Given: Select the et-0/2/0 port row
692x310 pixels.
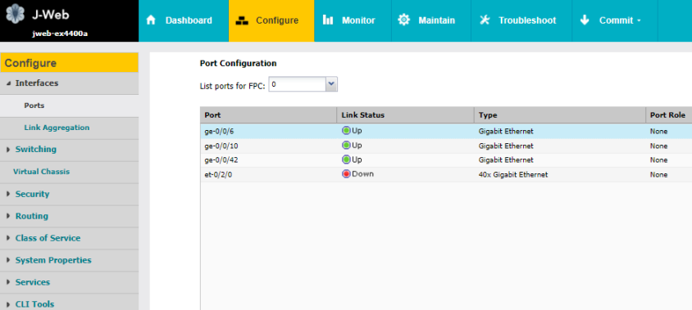Looking at the screenshot, I should coord(446,174).
